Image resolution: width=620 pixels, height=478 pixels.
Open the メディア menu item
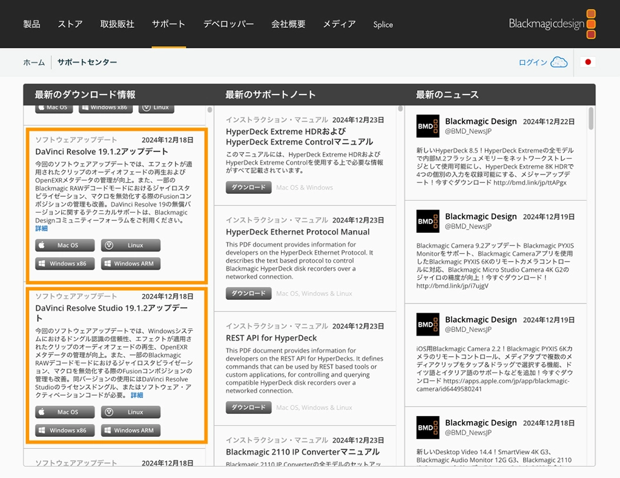click(x=339, y=24)
